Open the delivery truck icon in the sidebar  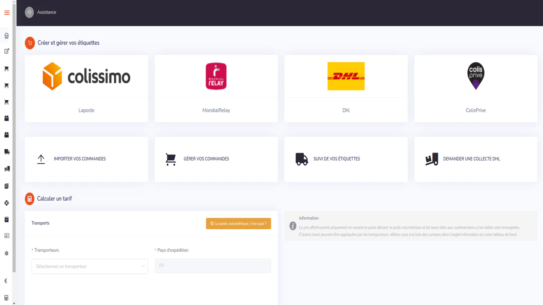[x=6, y=152]
